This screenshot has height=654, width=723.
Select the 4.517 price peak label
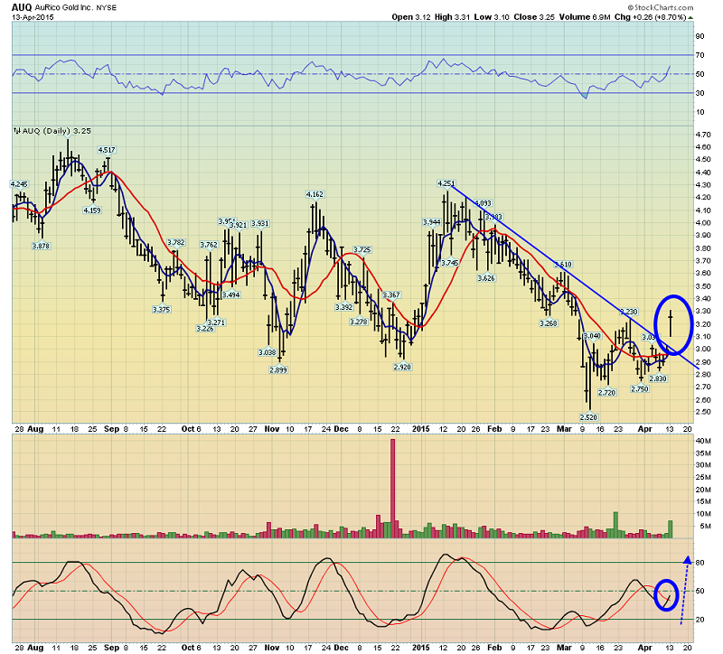106,150
